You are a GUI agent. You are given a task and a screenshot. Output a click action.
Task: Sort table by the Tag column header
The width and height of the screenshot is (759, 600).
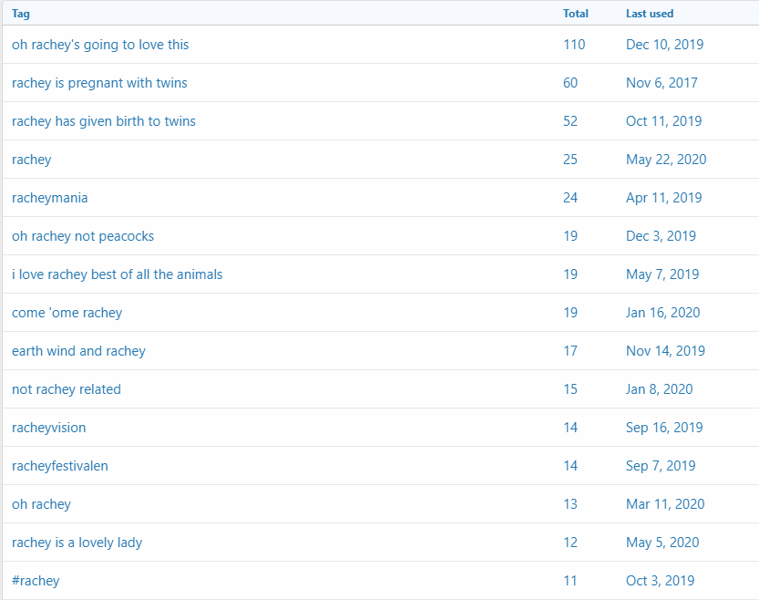click(x=21, y=14)
